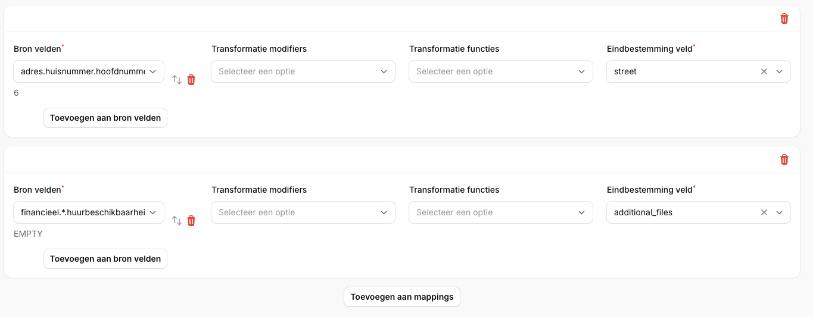The image size is (813, 317).
Task: Remove the financieel huurbeschikbaarheid source field row
Action: click(x=191, y=221)
